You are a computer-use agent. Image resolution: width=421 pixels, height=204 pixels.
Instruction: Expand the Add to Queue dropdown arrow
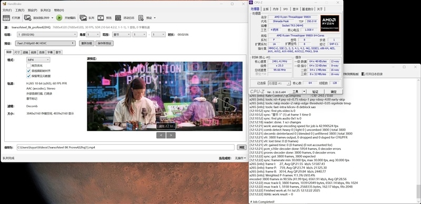[52, 18]
